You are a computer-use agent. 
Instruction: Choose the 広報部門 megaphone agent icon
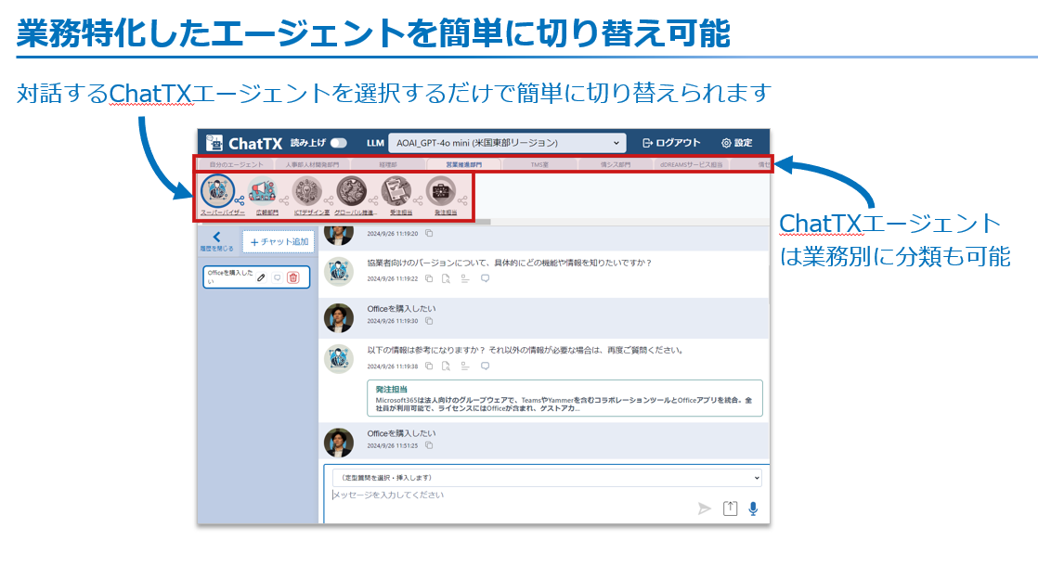coord(264,191)
